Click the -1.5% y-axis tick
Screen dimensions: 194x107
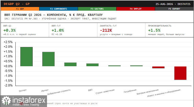click(8, 81)
